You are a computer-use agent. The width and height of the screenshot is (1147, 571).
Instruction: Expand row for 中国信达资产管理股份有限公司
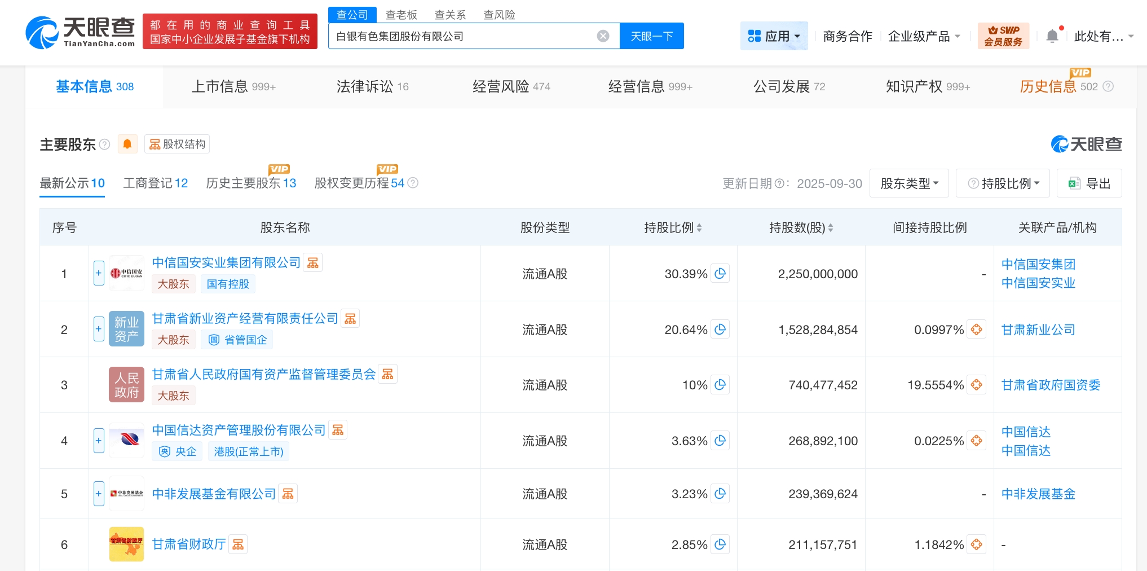point(99,441)
